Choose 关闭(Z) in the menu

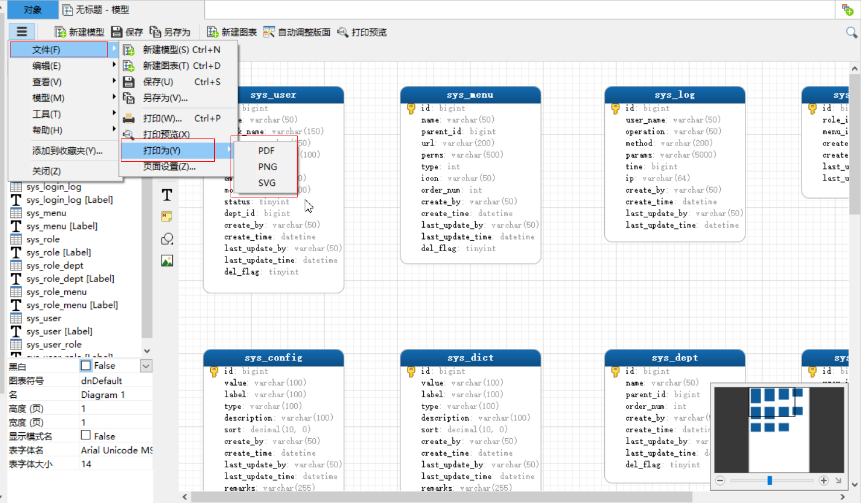[64, 171]
